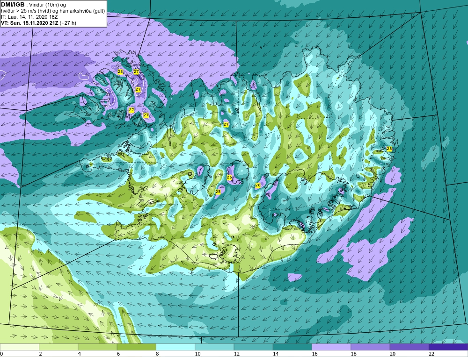Click the legend scale number 20

point(393,354)
